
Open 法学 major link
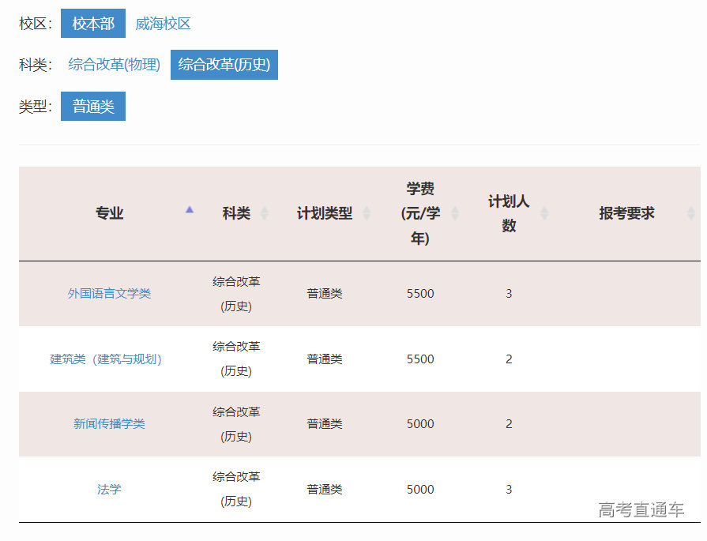(109, 490)
